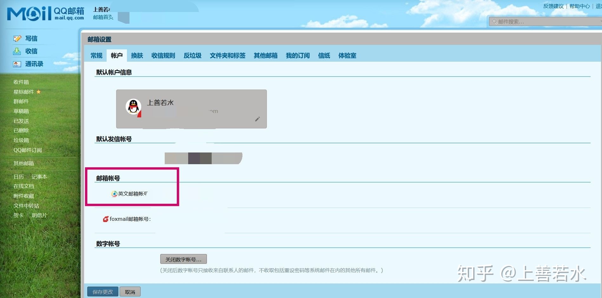This screenshot has width=602, height=298.
Task: Open the 帮助中心 help center link
Action: point(580,6)
